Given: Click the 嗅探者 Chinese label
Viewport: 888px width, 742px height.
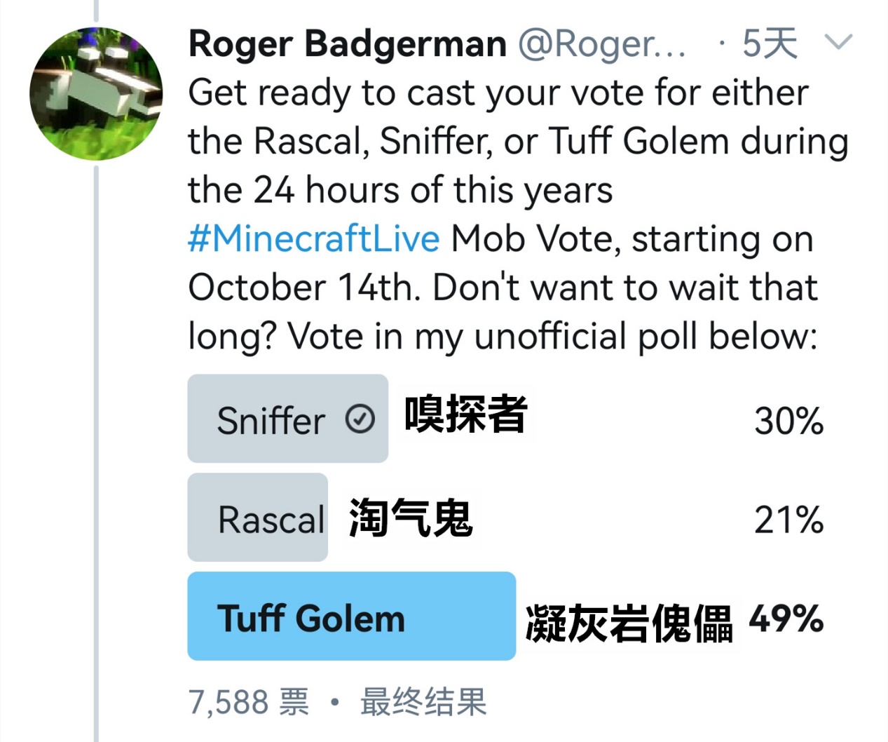Looking at the screenshot, I should tap(465, 414).
